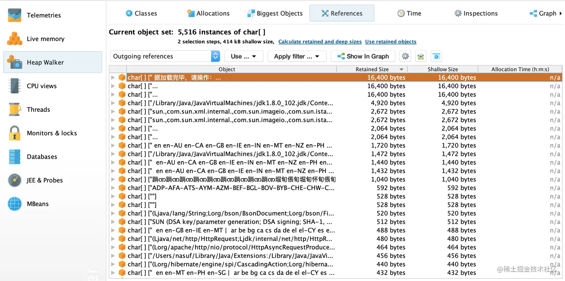Click Shallow Size cell reading 1,720 bytes
Image resolution: width=565 pixels, height=281 pixels.
tap(459, 145)
